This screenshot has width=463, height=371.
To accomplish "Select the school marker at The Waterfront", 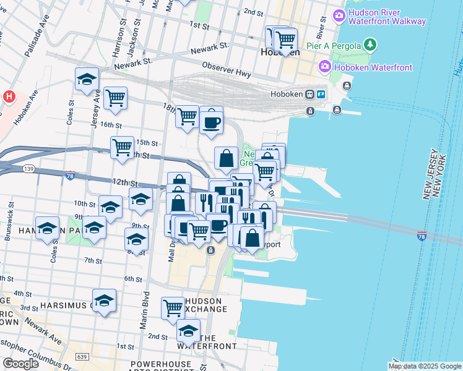I will click(188, 333).
